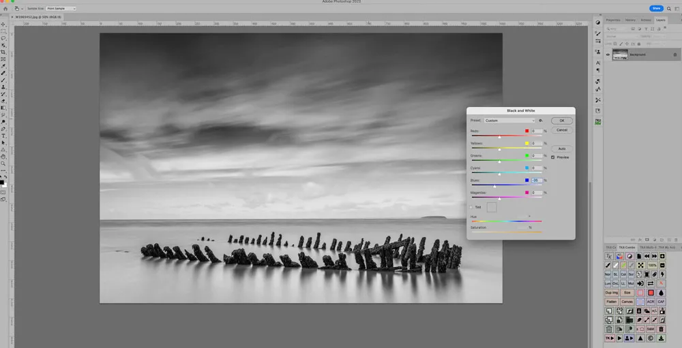Select the Move tool in the toolbar
The image size is (682, 348).
pyautogui.click(x=3, y=25)
